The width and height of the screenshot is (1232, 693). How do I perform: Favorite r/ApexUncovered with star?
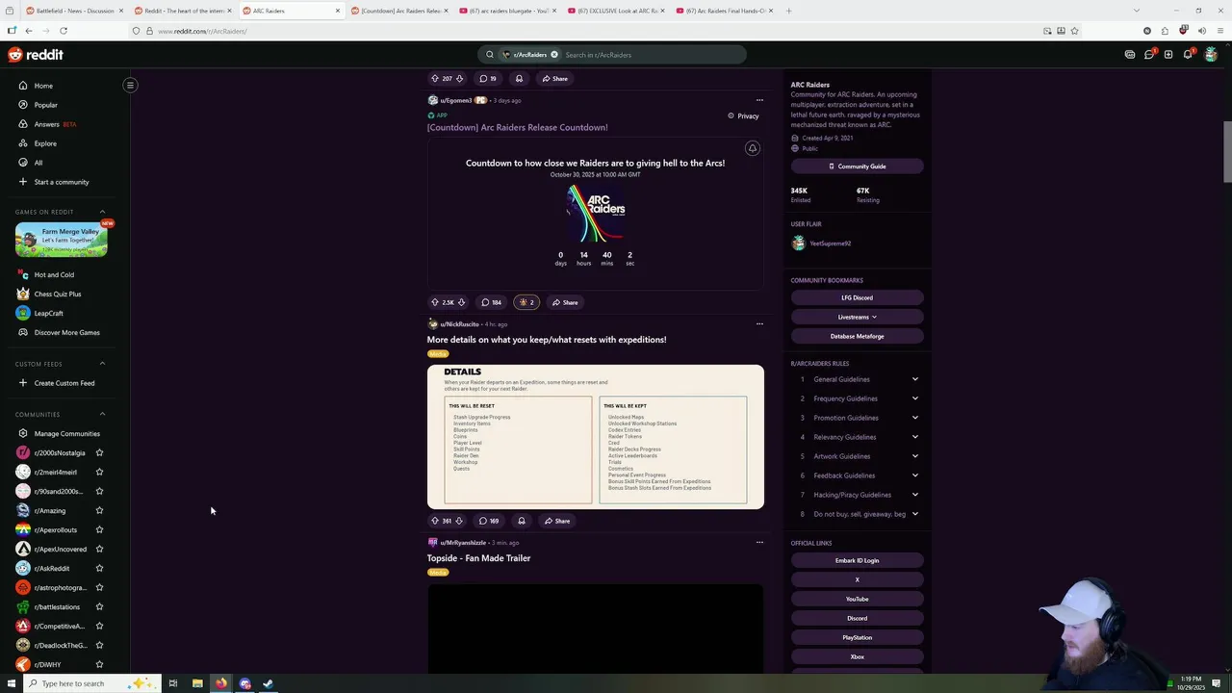tap(99, 549)
